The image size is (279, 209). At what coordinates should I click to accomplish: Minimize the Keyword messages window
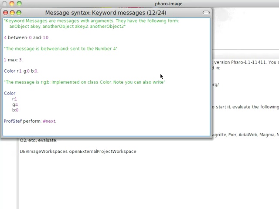click(x=12, y=13)
